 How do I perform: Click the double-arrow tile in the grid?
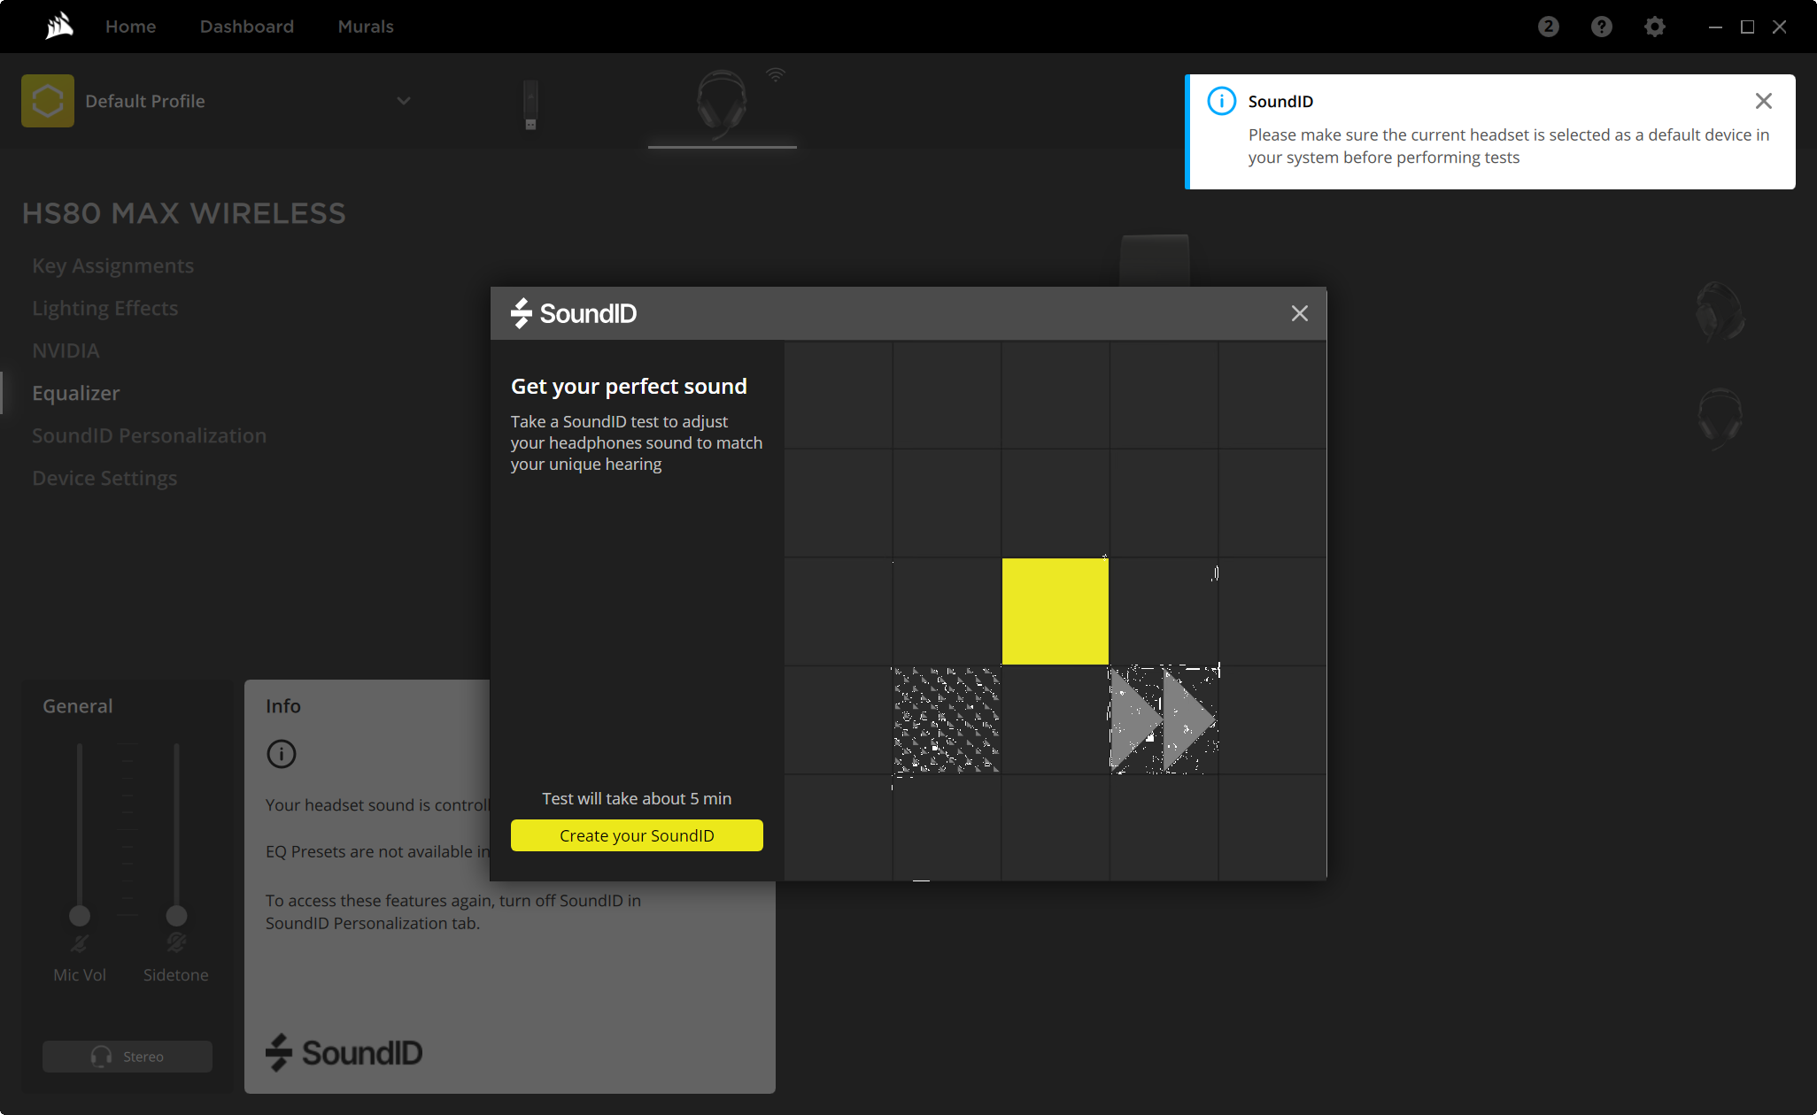click(1164, 719)
